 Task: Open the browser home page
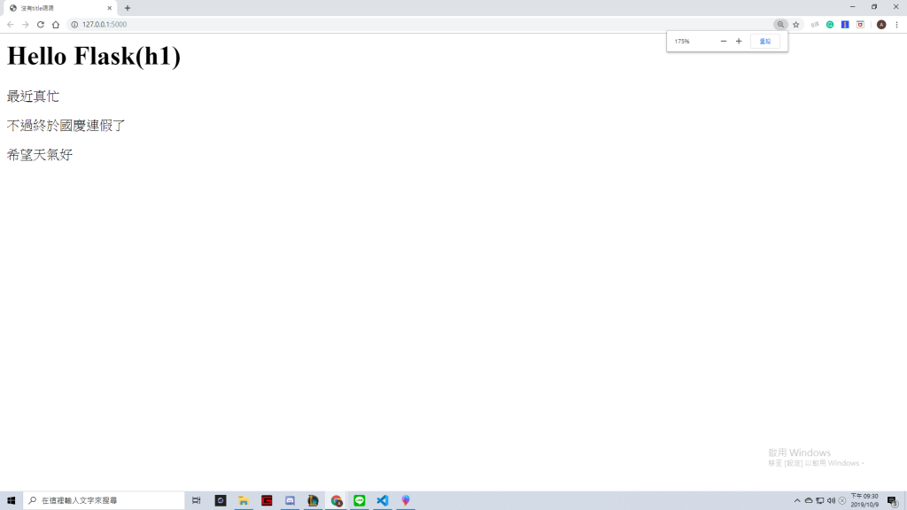(x=56, y=24)
